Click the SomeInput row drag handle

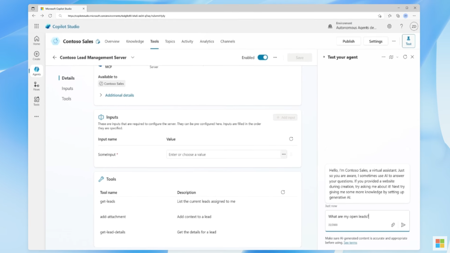point(291,154)
